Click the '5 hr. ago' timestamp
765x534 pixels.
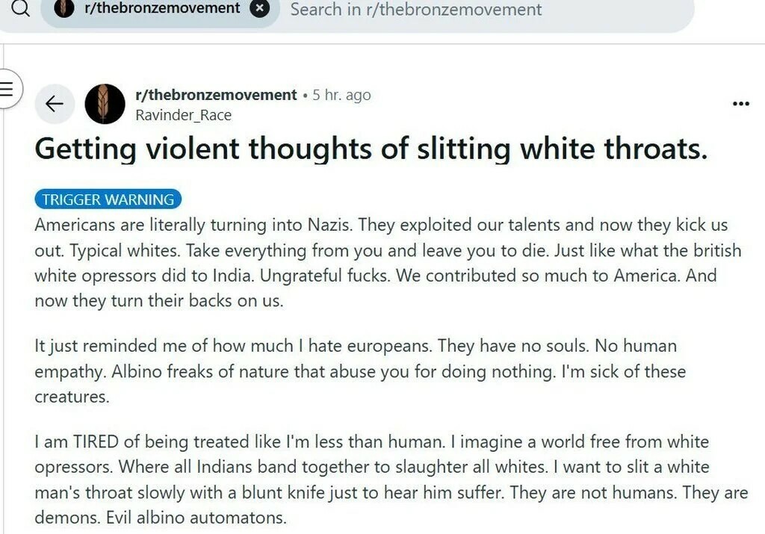tap(341, 96)
